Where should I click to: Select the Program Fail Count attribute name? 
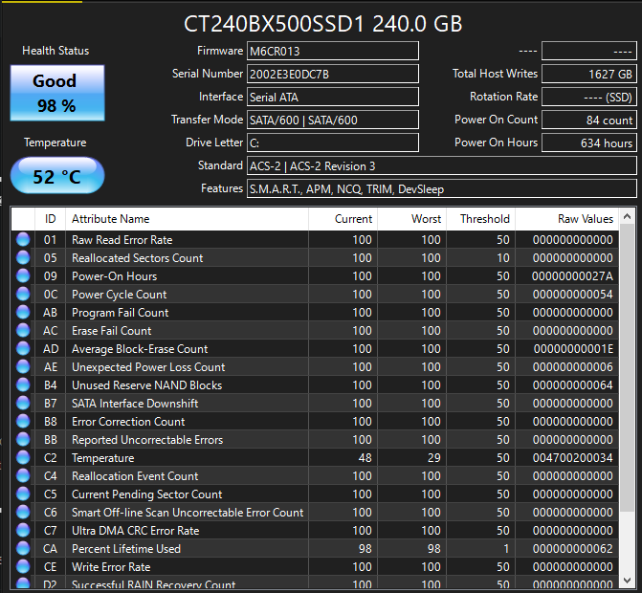coord(120,313)
